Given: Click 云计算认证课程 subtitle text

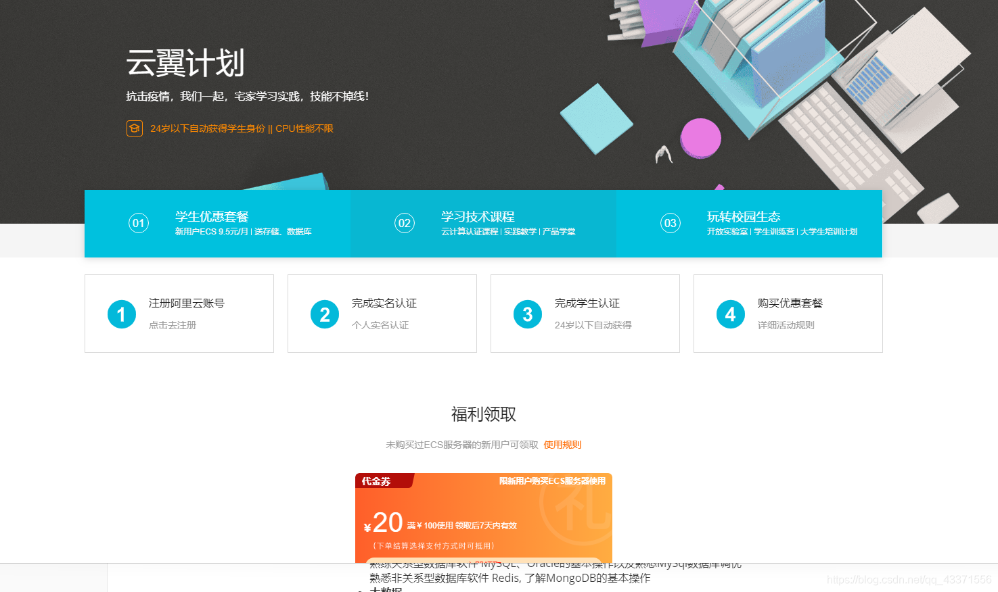Looking at the screenshot, I should point(470,232).
